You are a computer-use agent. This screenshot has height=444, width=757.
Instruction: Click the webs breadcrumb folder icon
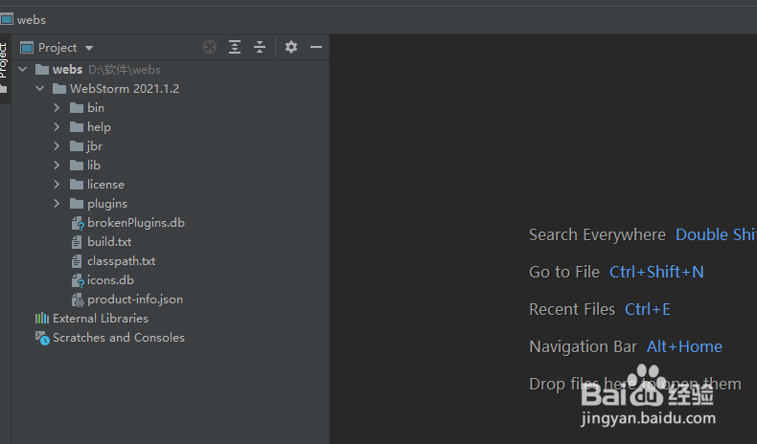click(7, 20)
